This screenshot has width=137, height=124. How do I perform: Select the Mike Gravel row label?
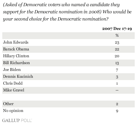tap(14, 90)
